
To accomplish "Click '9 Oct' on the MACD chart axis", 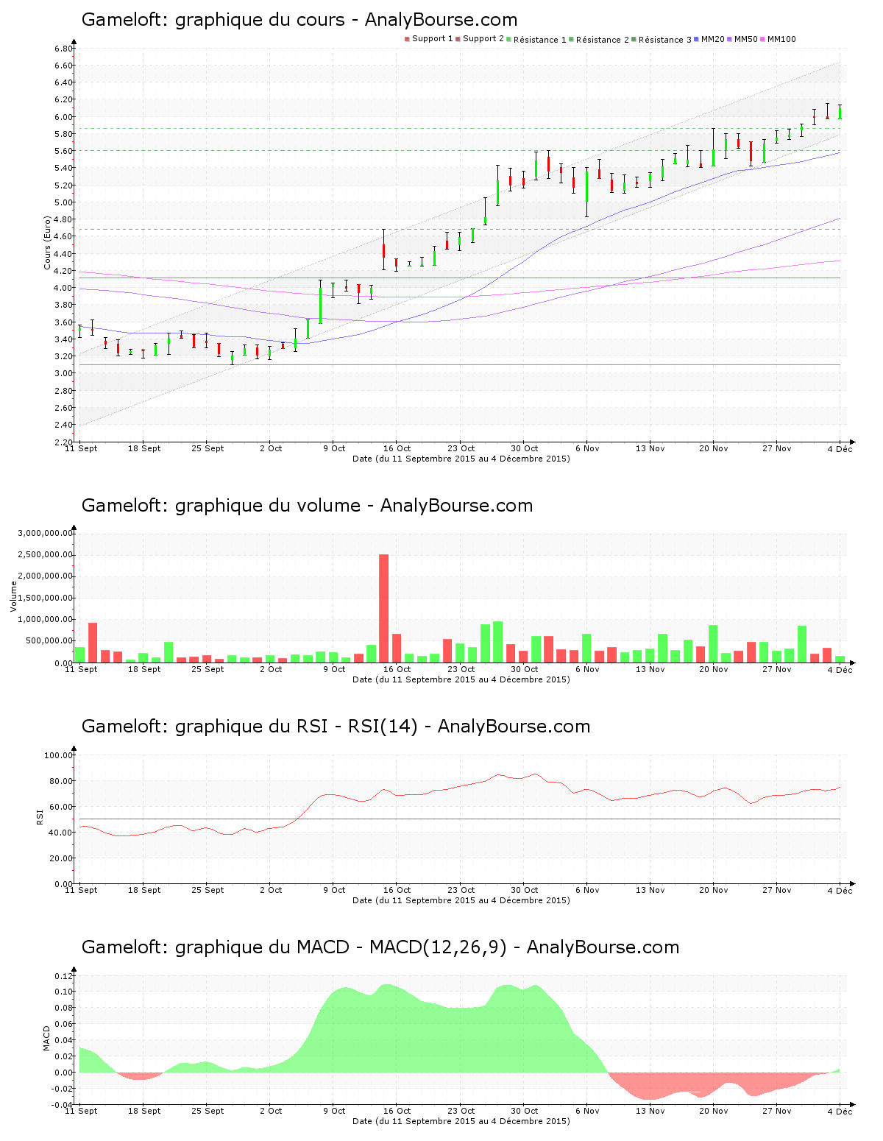I will [x=334, y=1111].
